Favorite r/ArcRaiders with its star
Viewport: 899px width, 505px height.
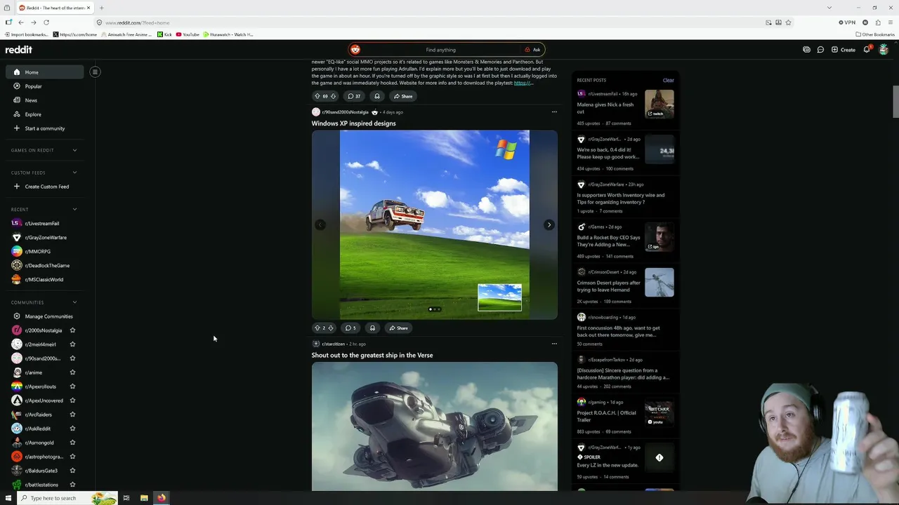(x=72, y=415)
